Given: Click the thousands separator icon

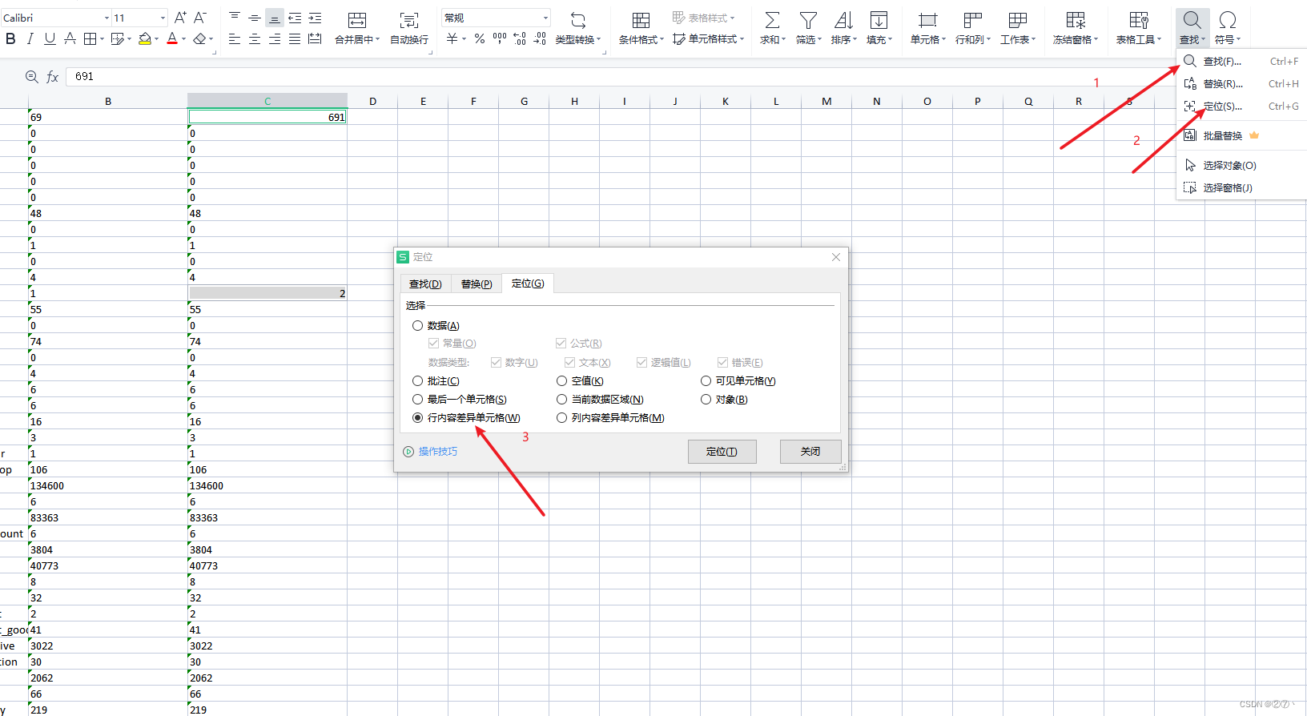Looking at the screenshot, I should pyautogui.click(x=500, y=38).
